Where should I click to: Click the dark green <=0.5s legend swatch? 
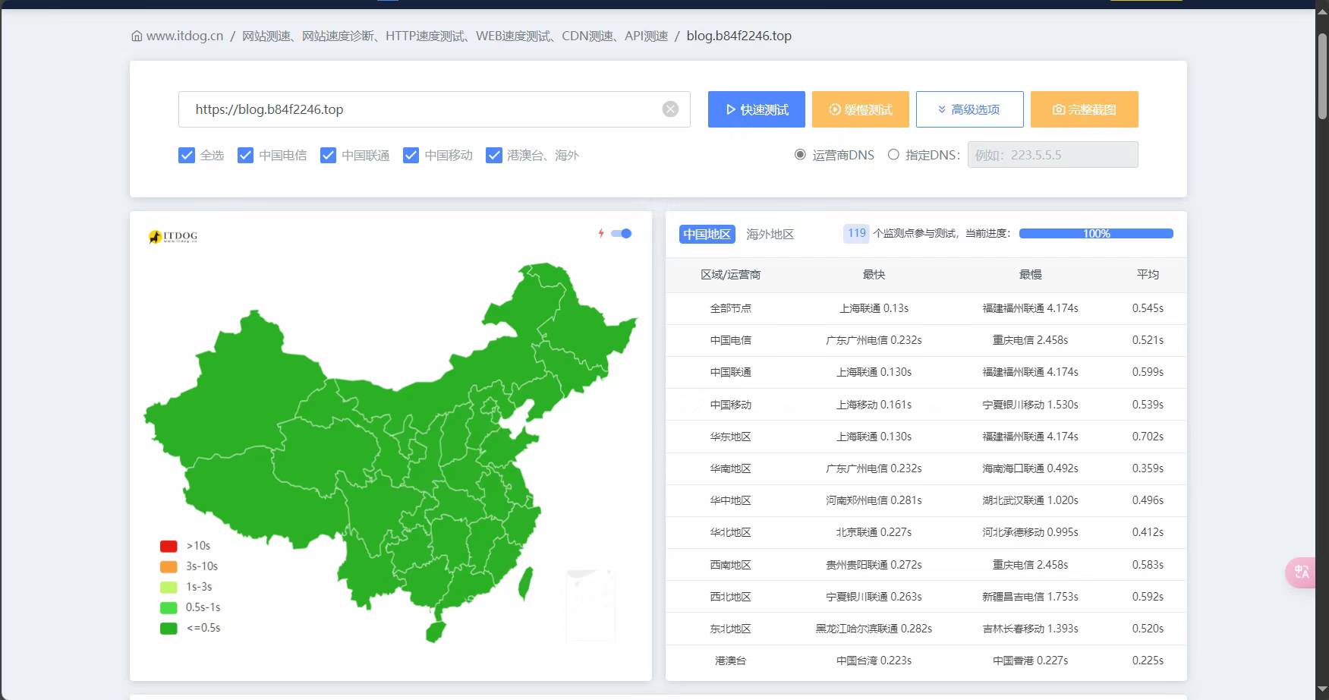coord(168,628)
